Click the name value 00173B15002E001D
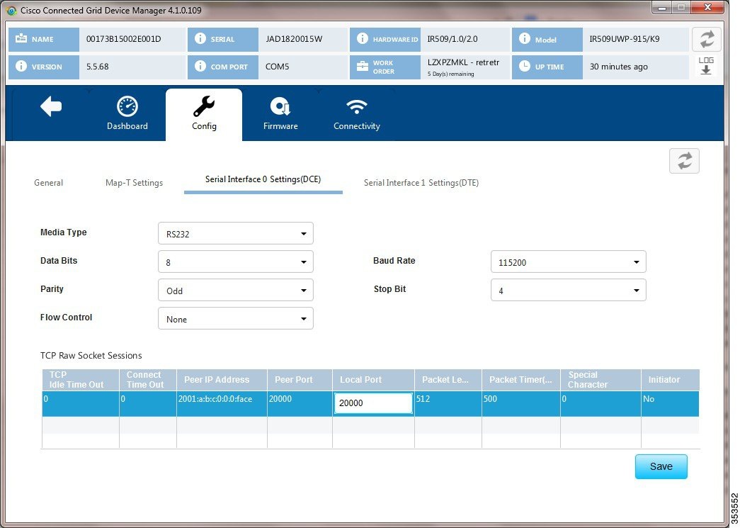The width and height of the screenshot is (740, 528). tap(124, 39)
